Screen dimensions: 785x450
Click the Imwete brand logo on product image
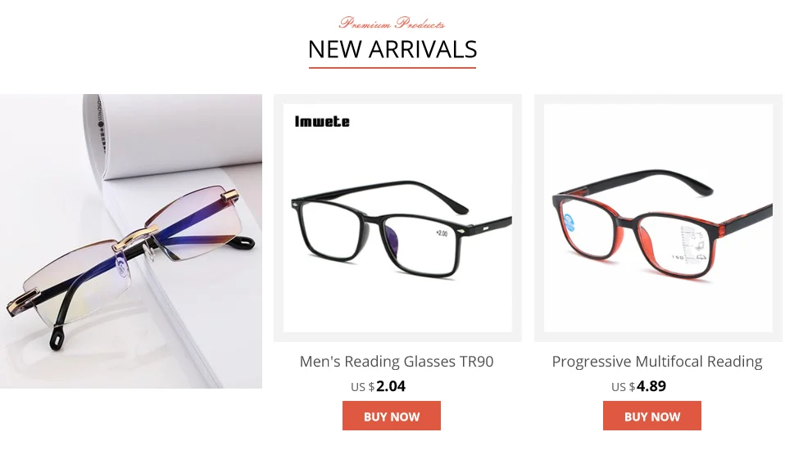[x=322, y=121]
